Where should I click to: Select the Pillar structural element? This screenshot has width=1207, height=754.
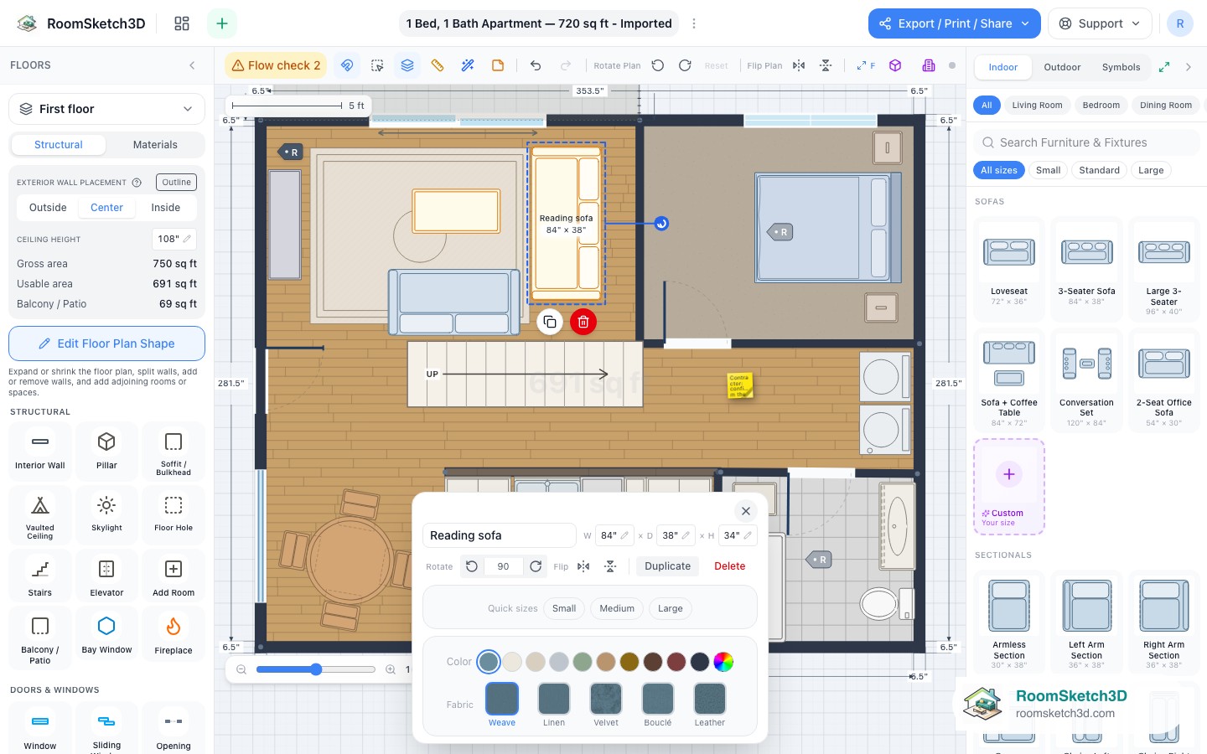[106, 451]
